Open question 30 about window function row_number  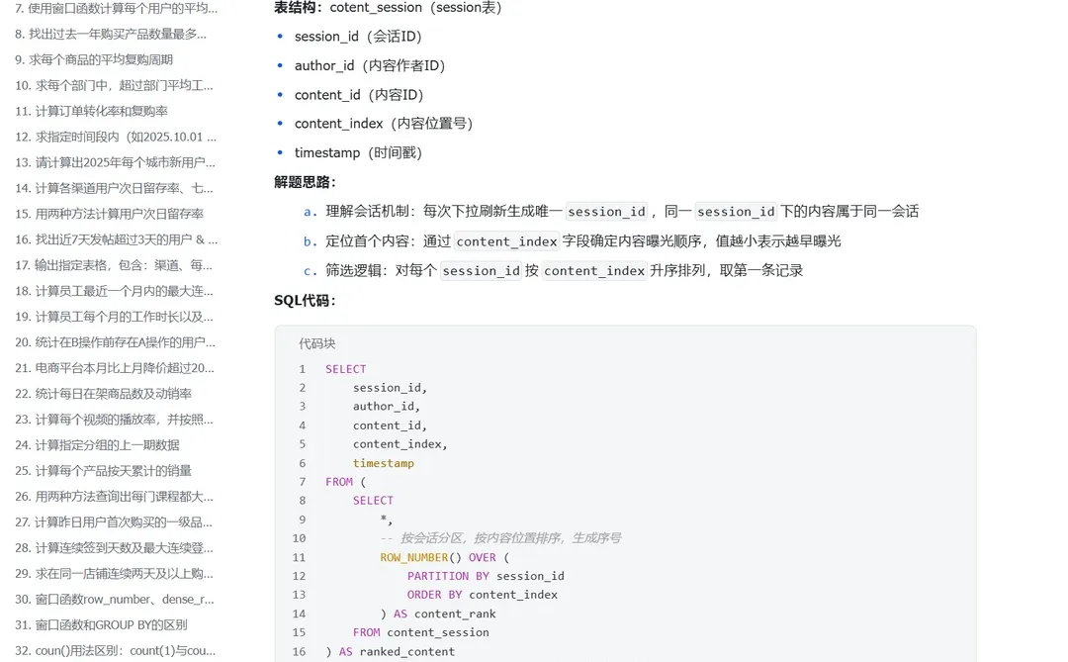tap(109, 599)
